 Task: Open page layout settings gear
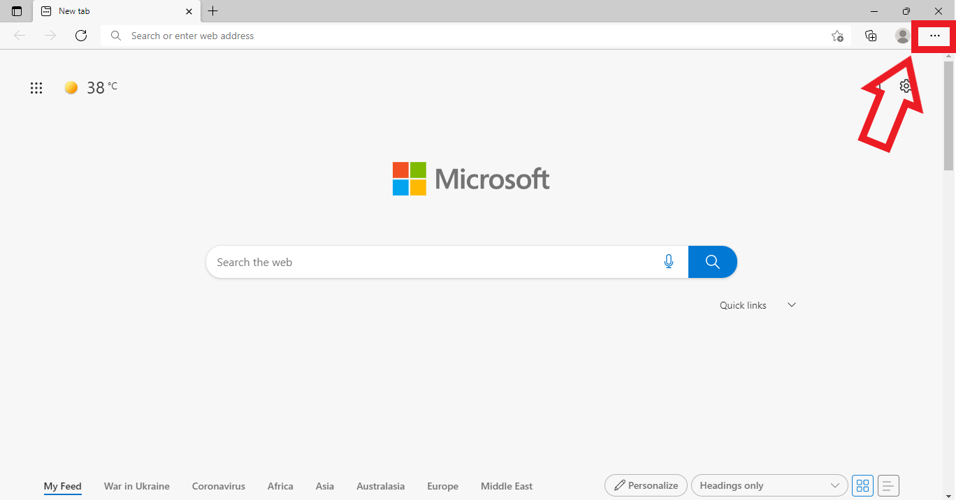905,86
